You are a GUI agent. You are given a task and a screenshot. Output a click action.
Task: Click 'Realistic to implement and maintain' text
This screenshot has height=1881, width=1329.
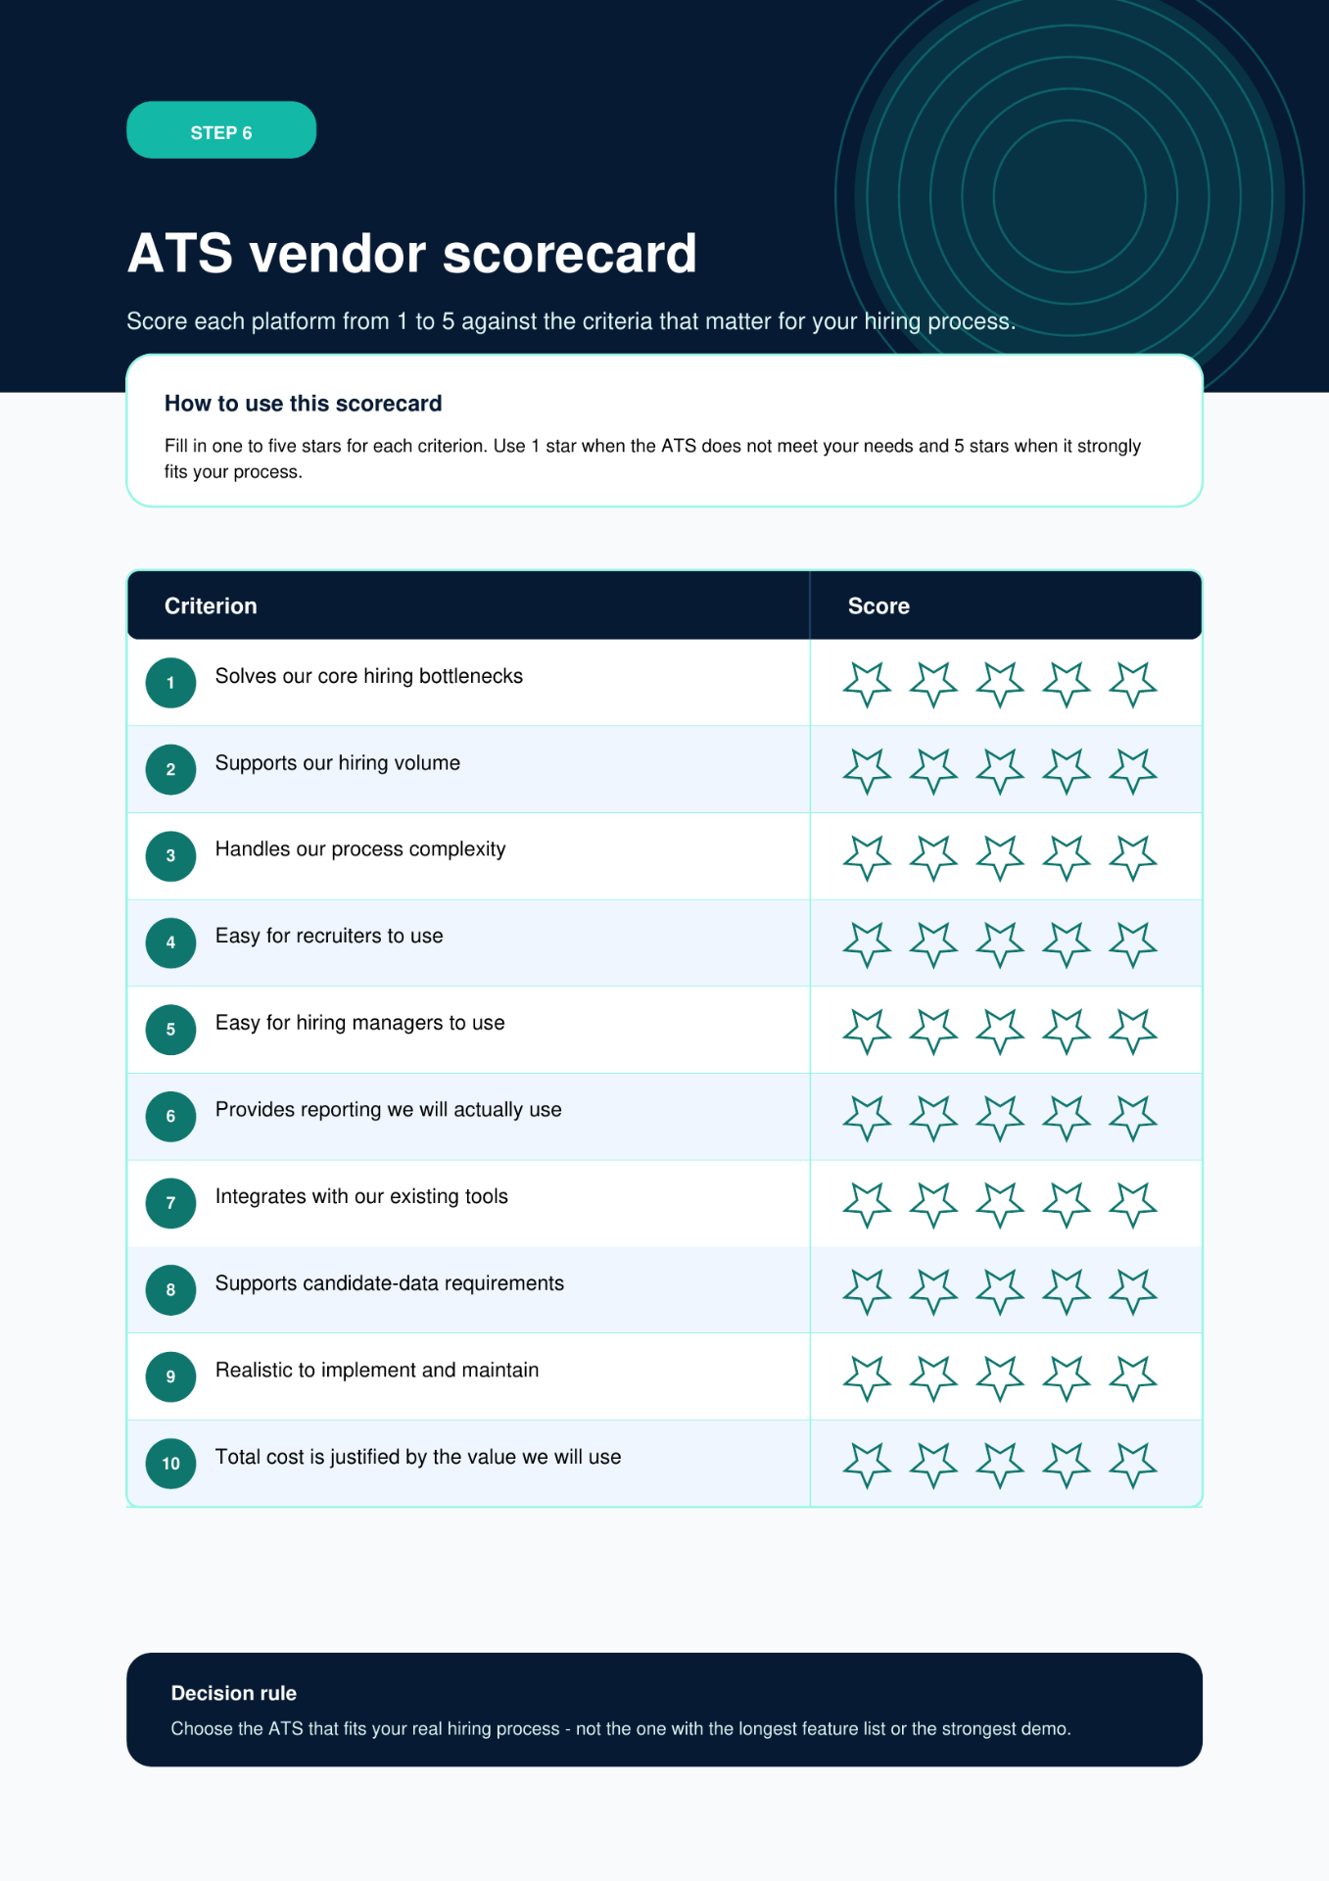[376, 1371]
